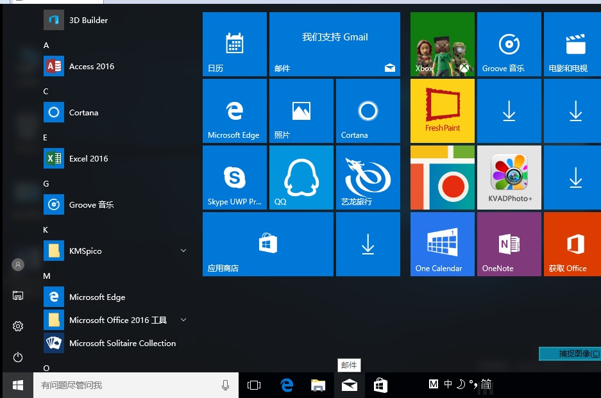
Task: Launch Excel 2016 from the app list
Action: (x=88, y=158)
